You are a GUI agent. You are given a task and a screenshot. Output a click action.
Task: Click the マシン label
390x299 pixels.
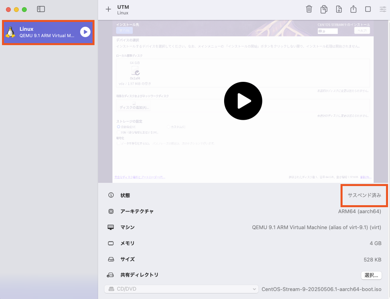(127, 227)
